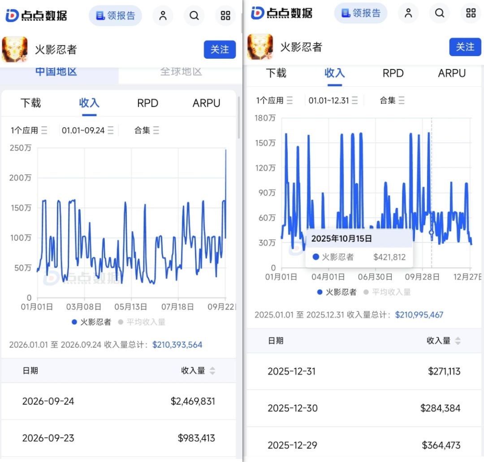This screenshot has width=484, height=462.
Task: Open the user profile icon in left panel
Action: (163, 15)
